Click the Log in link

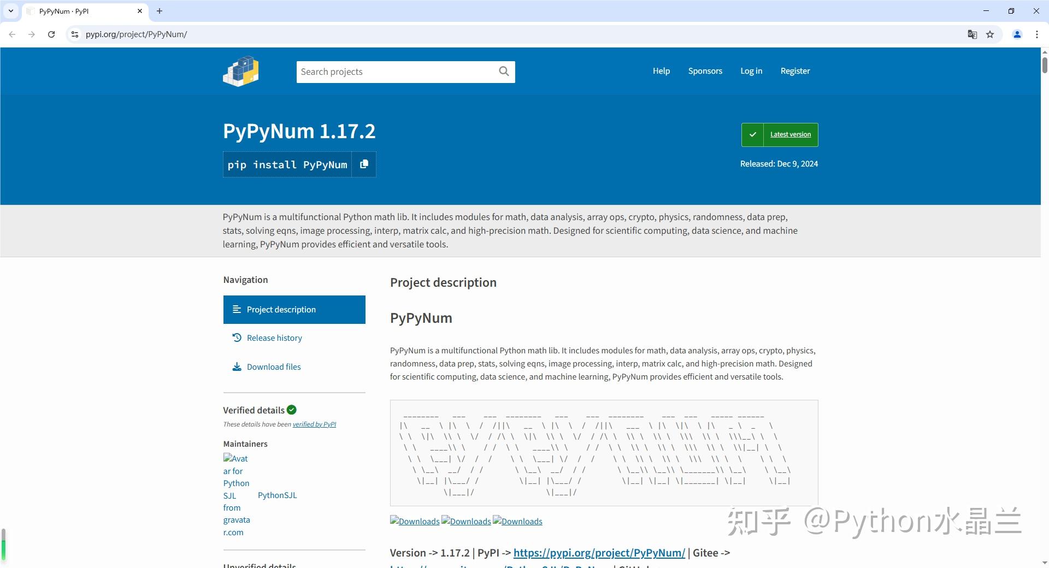click(x=751, y=70)
